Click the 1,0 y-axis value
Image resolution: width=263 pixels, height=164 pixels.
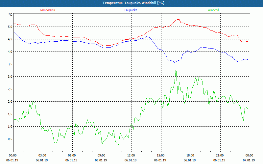(x=10, y=127)
